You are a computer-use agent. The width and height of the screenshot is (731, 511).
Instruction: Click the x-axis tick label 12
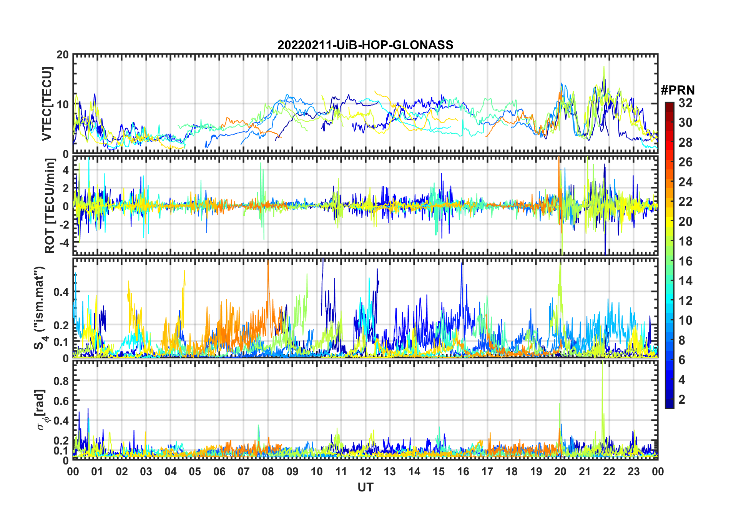click(365, 471)
